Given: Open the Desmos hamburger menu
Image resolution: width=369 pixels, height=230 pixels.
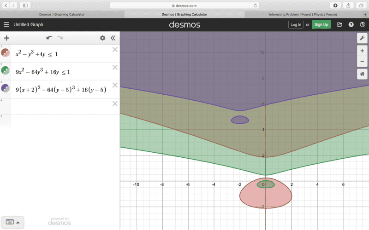Looking at the screenshot, I should 6,25.
